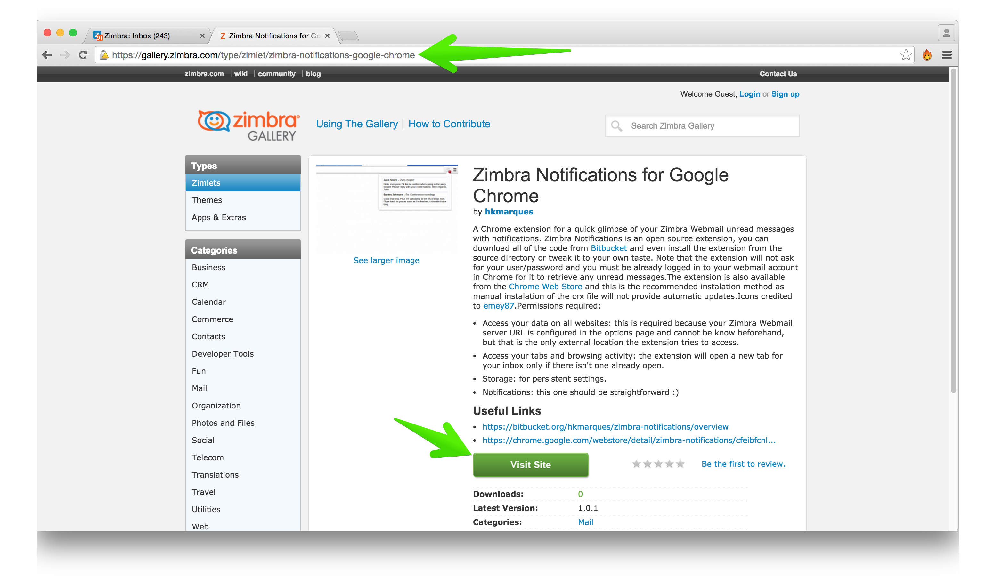Click Contact Us in the top bar
The height and width of the screenshot is (582, 994).
click(x=778, y=74)
